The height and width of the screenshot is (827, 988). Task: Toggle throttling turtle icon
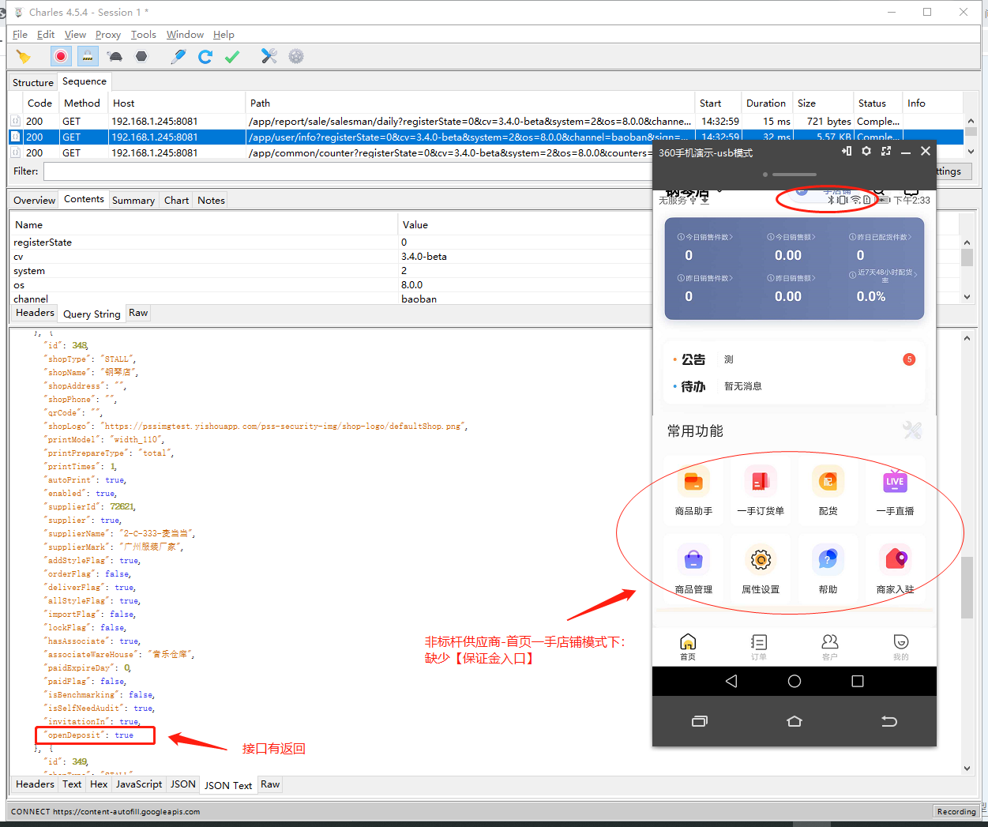coord(115,56)
